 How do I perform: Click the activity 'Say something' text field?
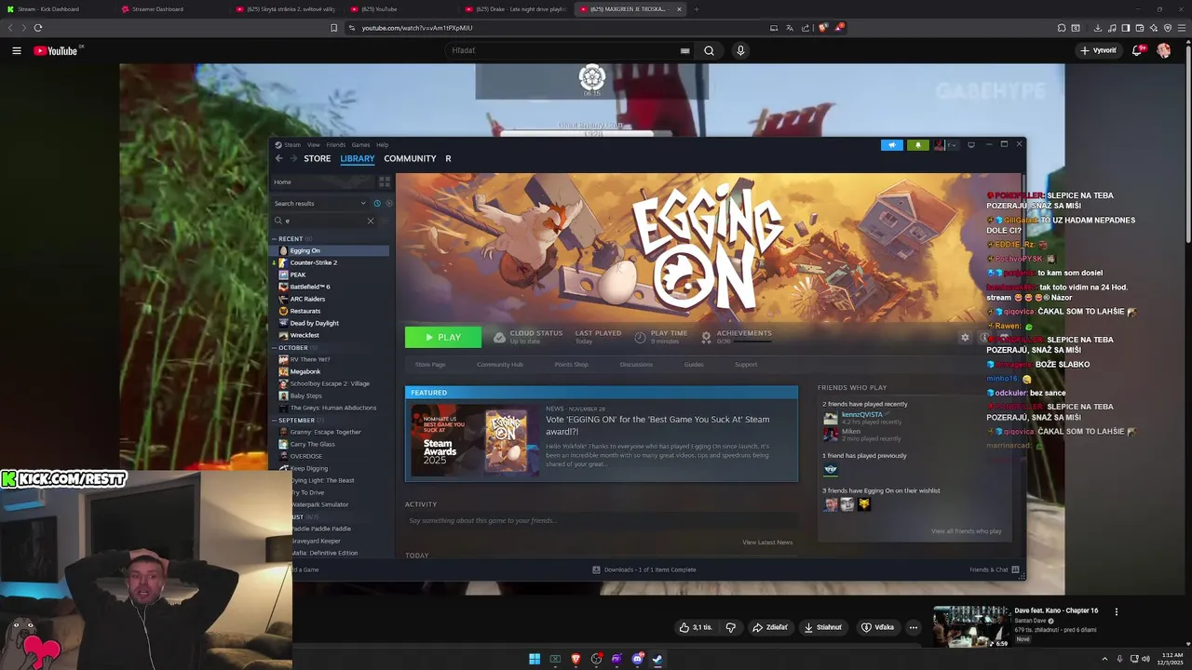[601, 521]
